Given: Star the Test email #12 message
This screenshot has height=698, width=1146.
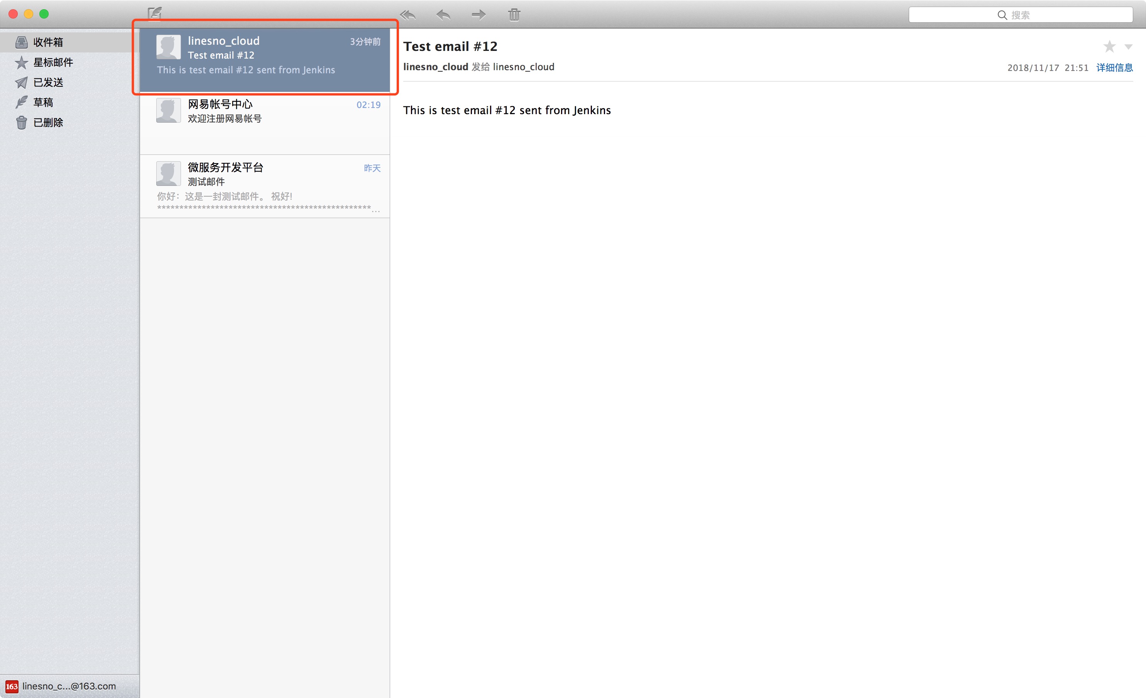Looking at the screenshot, I should (1109, 47).
